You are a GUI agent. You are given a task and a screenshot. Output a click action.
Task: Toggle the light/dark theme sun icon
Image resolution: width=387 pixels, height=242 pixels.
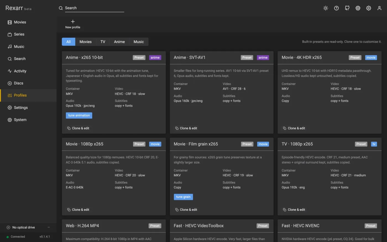pos(326,8)
